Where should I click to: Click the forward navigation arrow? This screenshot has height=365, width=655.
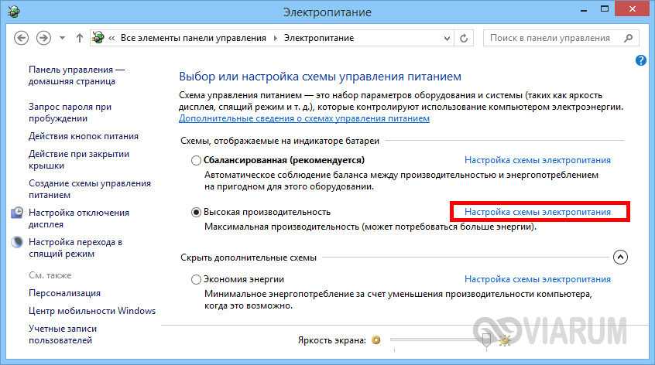tap(45, 38)
